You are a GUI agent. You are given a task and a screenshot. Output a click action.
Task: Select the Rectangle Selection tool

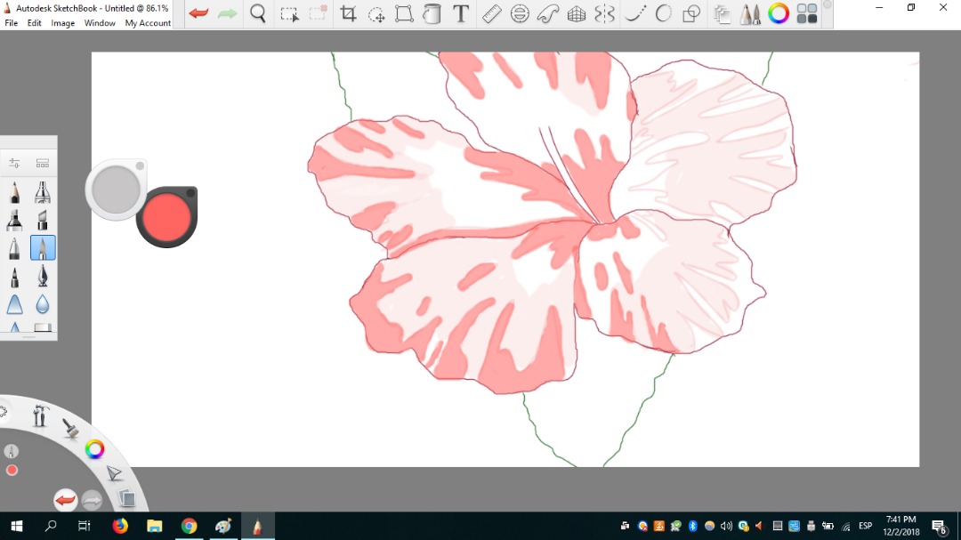(289, 13)
